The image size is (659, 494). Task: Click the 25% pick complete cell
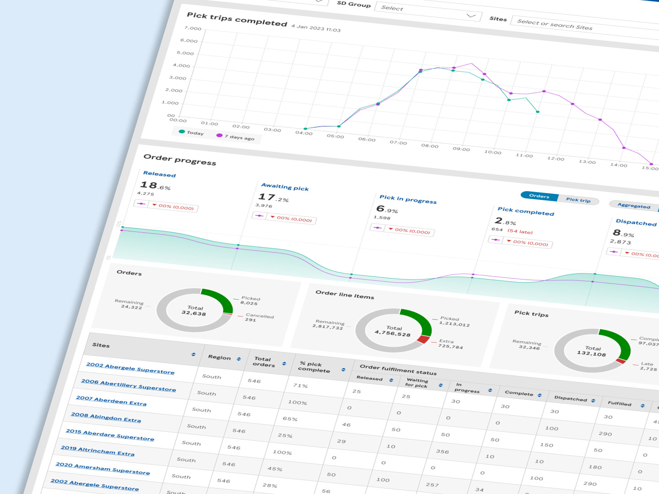point(285,435)
